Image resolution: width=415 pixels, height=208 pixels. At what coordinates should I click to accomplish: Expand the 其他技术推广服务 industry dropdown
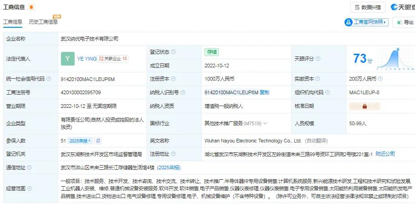265,123
